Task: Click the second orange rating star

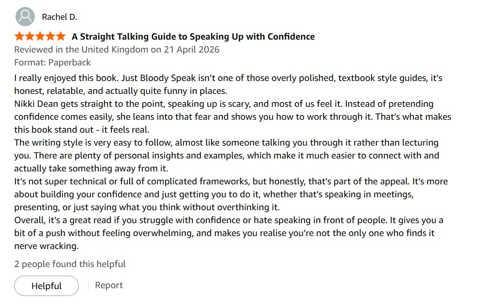Action: (30, 36)
